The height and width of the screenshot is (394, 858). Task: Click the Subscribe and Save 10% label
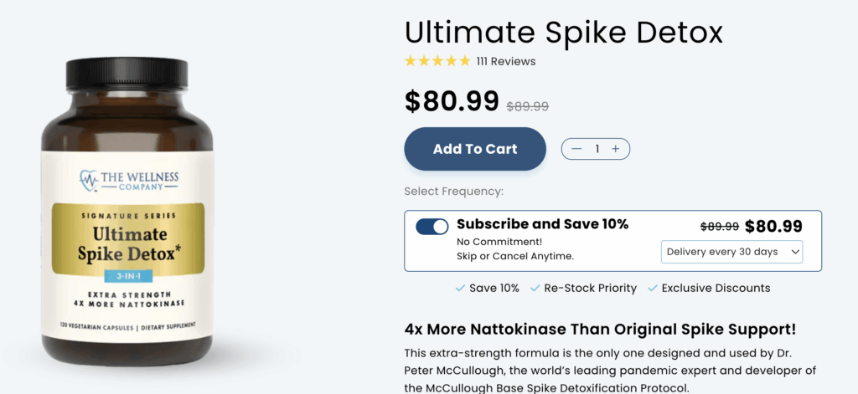pyautogui.click(x=542, y=224)
